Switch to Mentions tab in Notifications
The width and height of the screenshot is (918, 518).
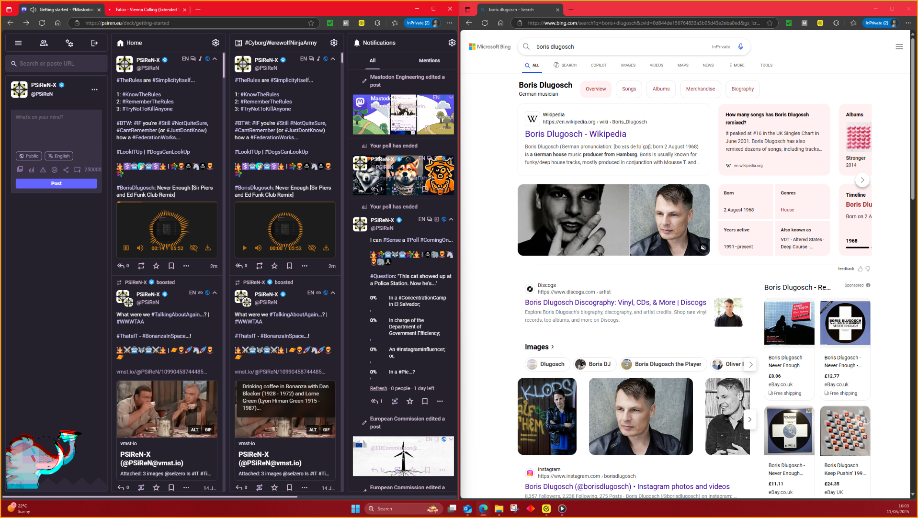(429, 60)
